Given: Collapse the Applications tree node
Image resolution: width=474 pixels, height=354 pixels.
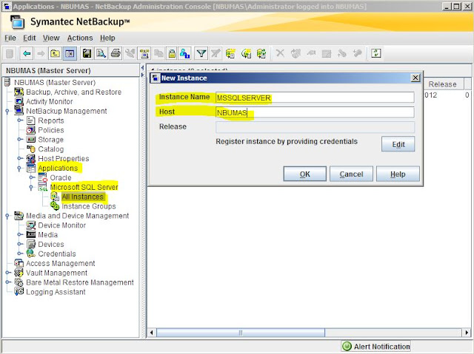Looking at the screenshot, I should 20,169.
